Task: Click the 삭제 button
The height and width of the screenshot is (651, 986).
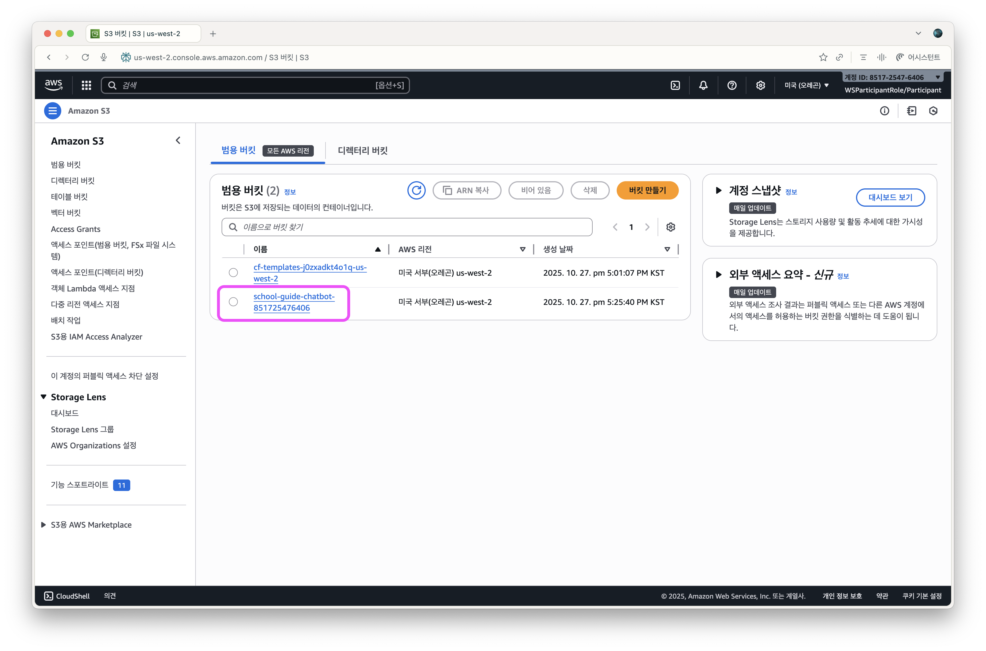Action: 589,191
